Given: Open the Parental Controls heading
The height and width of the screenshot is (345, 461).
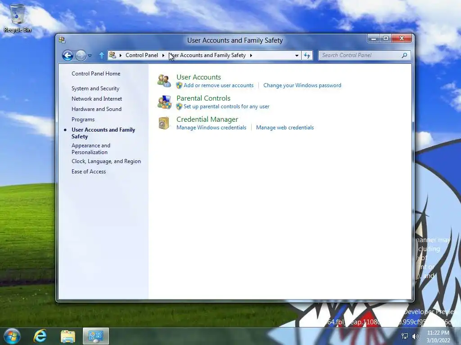Looking at the screenshot, I should (203, 98).
